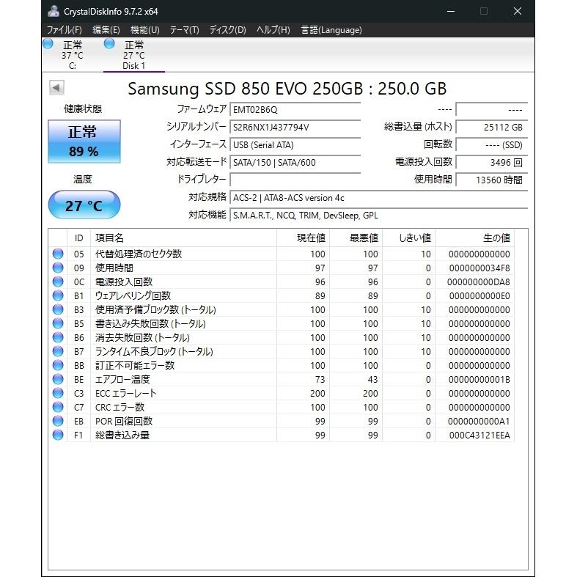Click the 現在値 column header
The width and height of the screenshot is (577, 577).
304,238
